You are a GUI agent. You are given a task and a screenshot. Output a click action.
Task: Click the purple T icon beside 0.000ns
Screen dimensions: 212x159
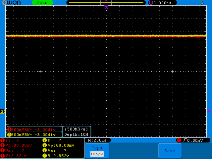pos(151,3)
